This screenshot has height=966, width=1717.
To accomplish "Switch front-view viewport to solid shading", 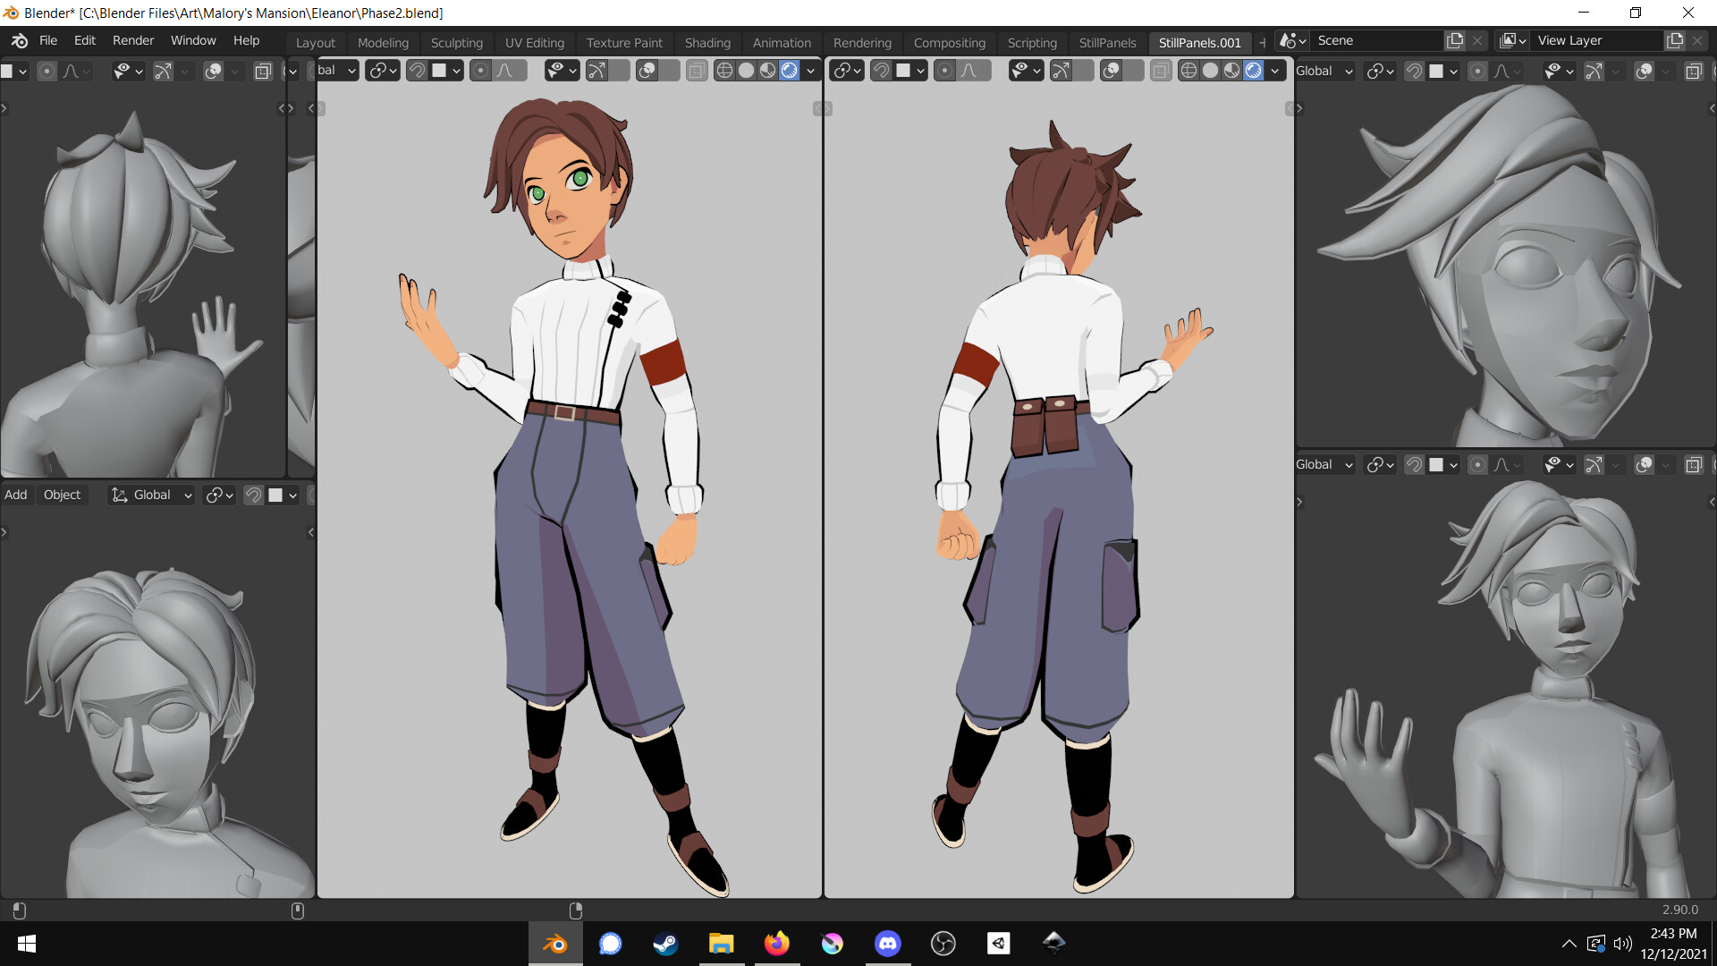I will pos(746,71).
